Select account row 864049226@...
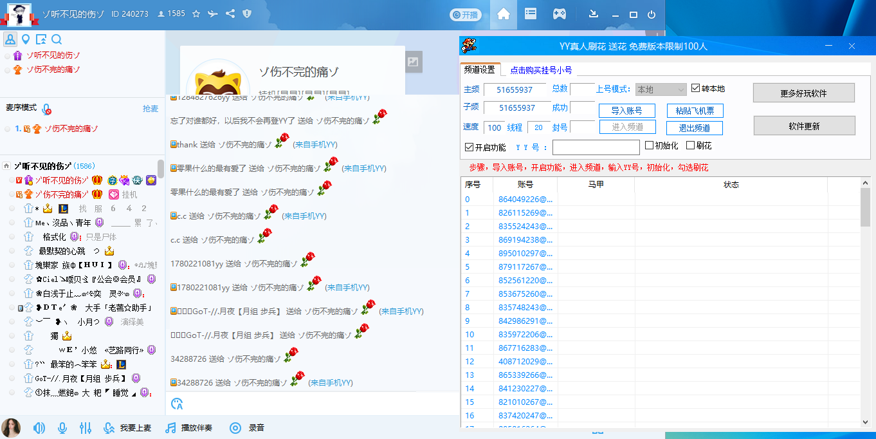The height and width of the screenshot is (439, 876). point(661,199)
